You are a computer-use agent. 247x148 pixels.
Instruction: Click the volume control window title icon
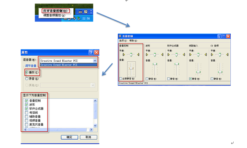(120, 36)
